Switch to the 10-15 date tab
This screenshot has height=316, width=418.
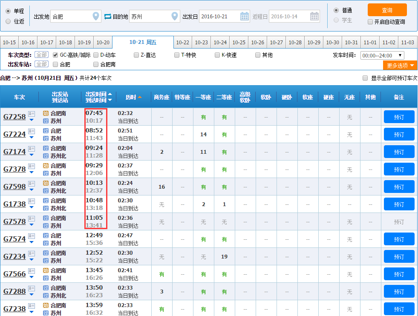pos(9,42)
